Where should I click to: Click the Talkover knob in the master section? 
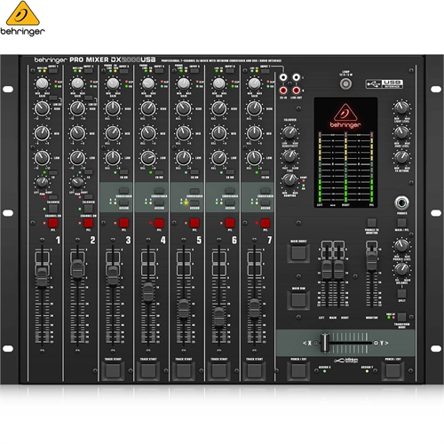(289, 132)
